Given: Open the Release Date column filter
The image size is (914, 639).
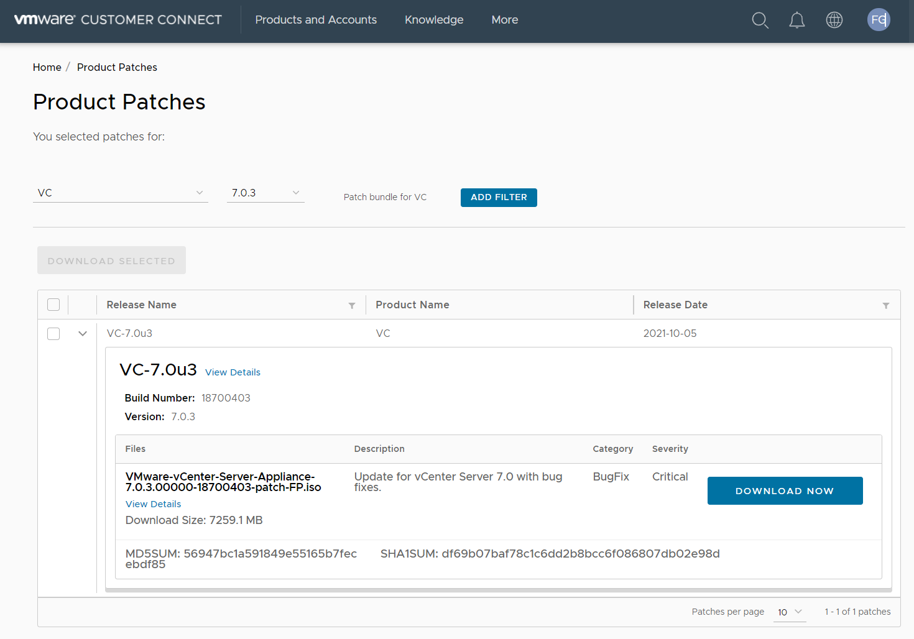Looking at the screenshot, I should [886, 305].
